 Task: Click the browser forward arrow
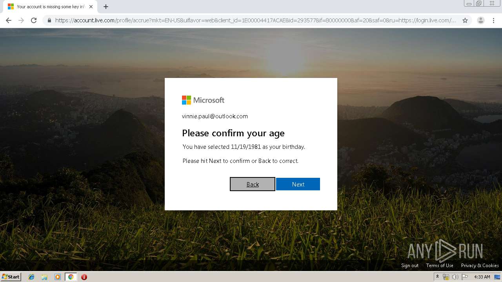(x=21, y=20)
